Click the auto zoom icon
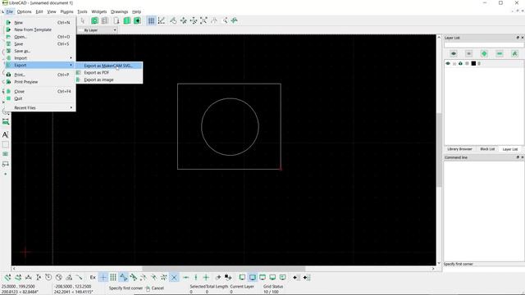This screenshot has height=295, width=525. (203, 20)
